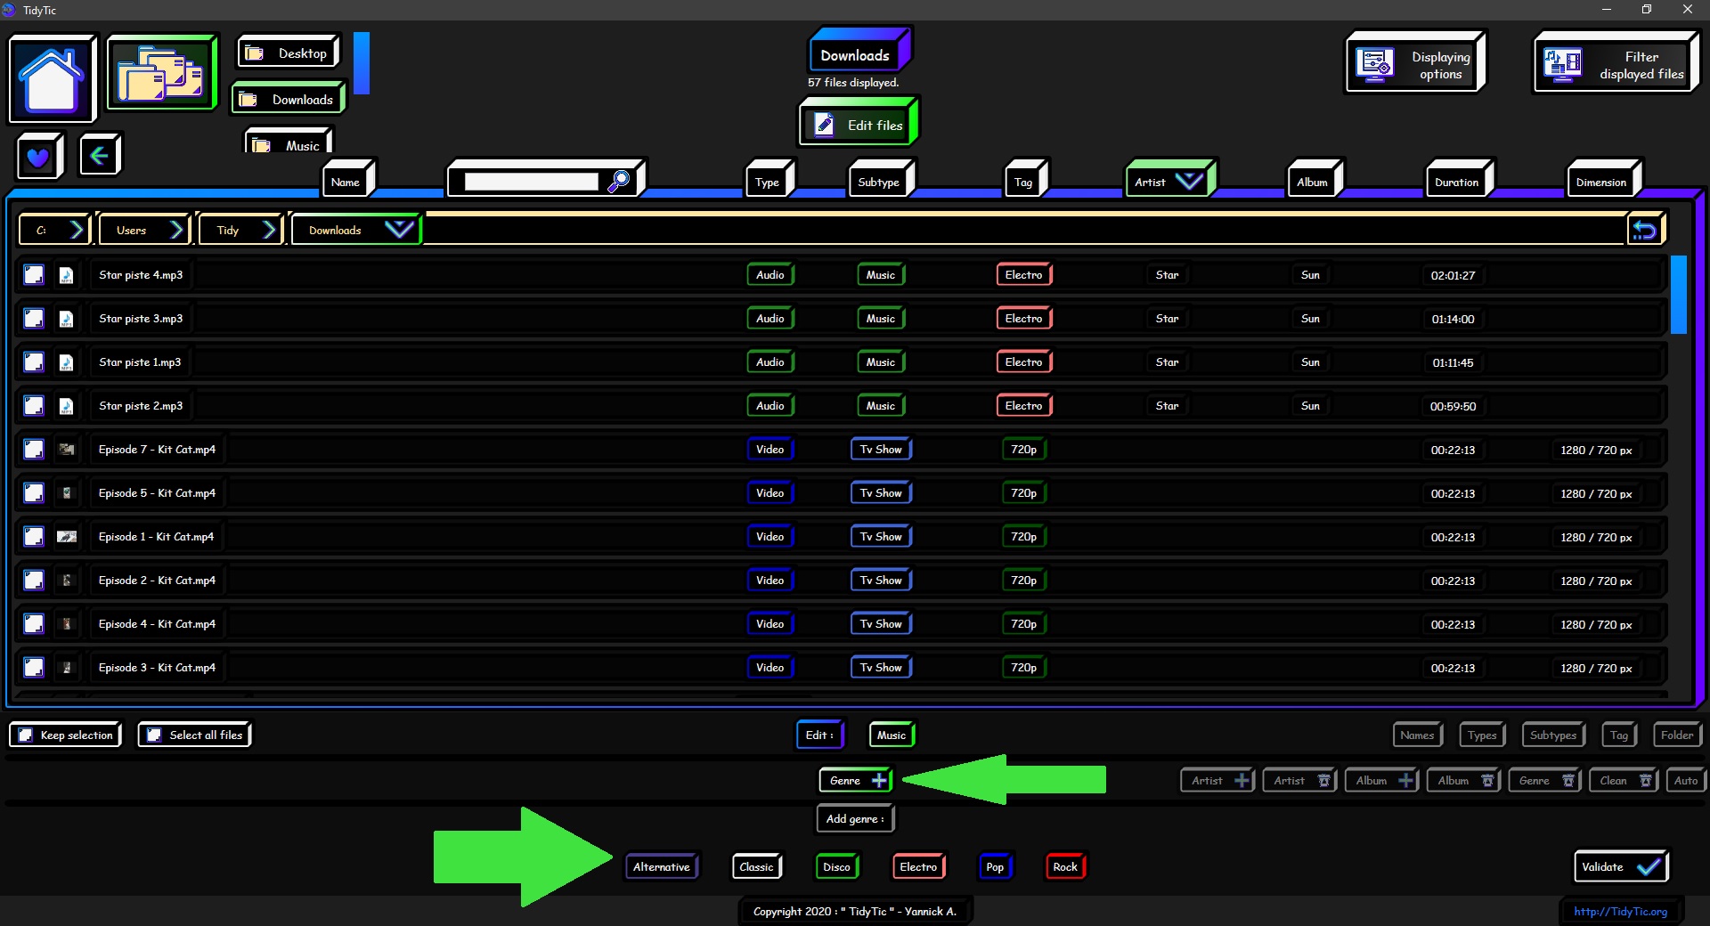Check the box for Star piste 4.mp3

coord(34,275)
